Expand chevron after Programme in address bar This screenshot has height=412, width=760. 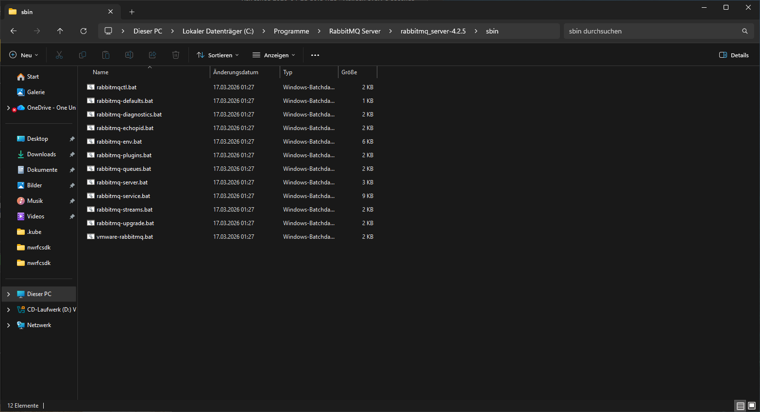coord(319,31)
